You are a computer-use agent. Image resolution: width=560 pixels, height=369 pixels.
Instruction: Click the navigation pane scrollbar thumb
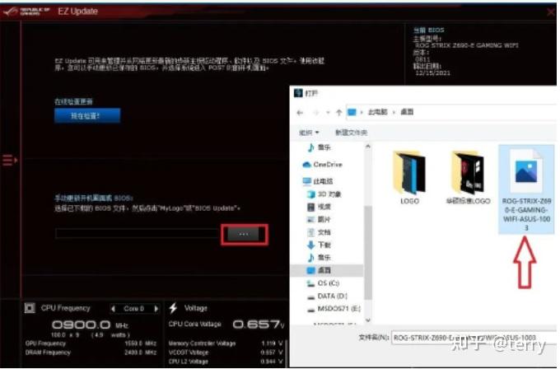click(x=368, y=252)
